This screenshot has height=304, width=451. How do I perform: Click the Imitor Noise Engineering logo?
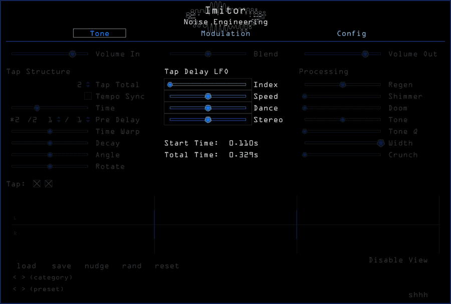(x=226, y=16)
